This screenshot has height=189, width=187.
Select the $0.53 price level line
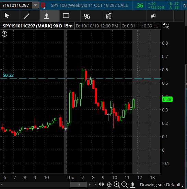81,79
